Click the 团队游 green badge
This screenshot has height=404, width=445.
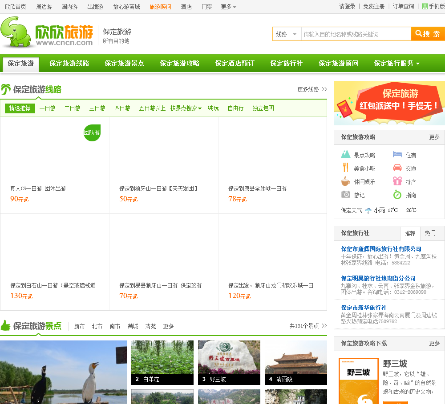coord(92,133)
